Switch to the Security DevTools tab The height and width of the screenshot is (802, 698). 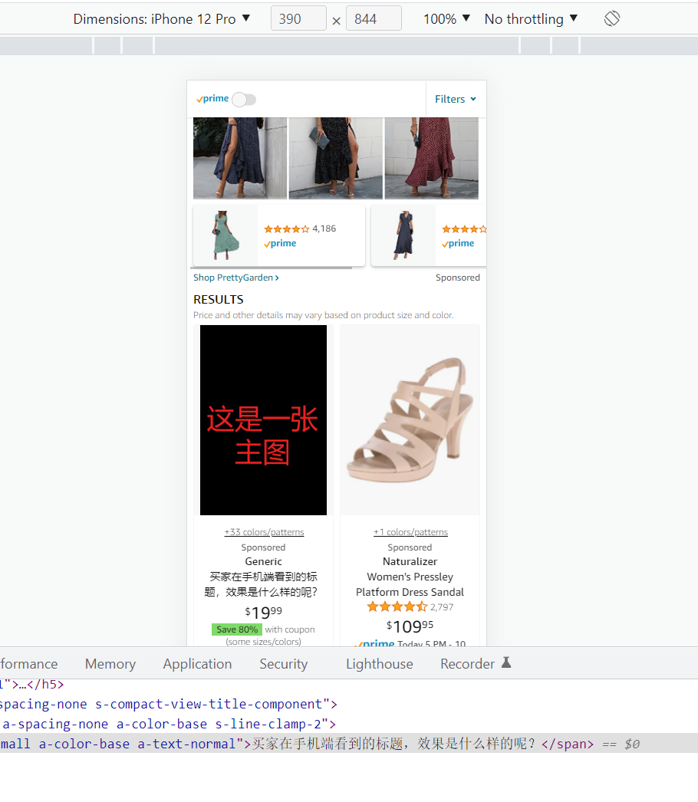(284, 664)
